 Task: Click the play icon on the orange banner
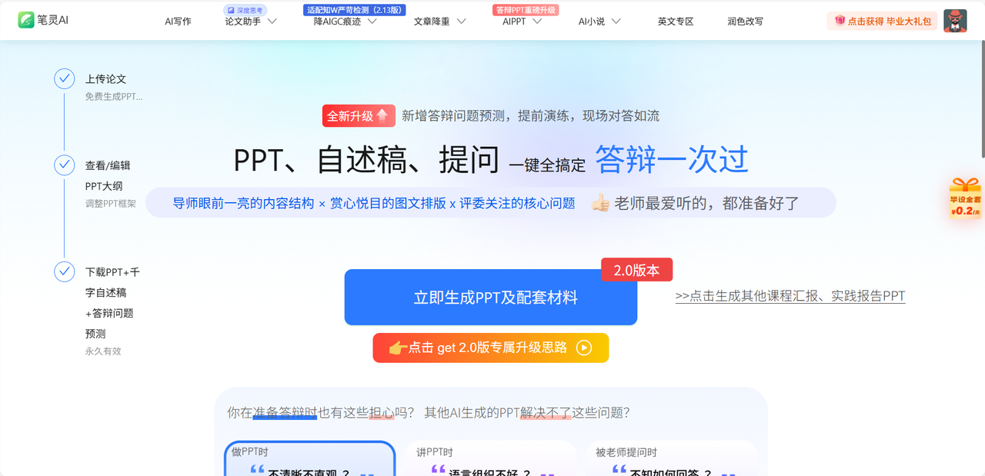coord(584,348)
